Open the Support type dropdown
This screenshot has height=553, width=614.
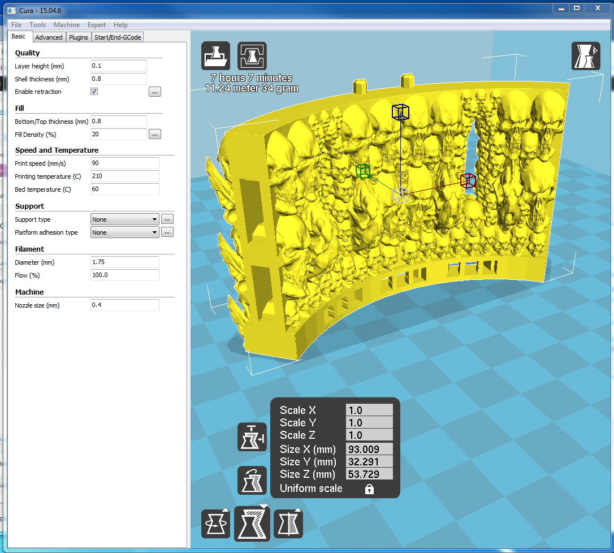pos(124,219)
